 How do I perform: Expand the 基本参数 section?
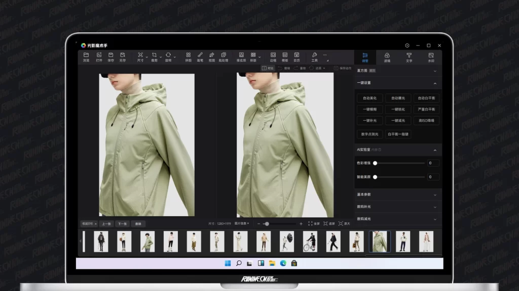click(434, 195)
